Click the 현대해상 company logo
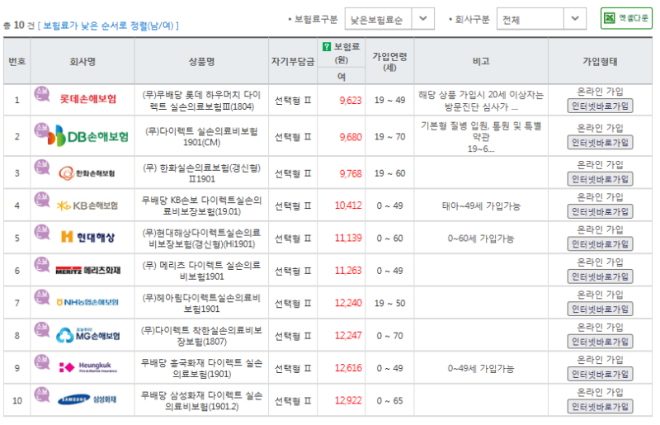Image resolution: width=660 pixels, height=425 pixels. coord(87,237)
